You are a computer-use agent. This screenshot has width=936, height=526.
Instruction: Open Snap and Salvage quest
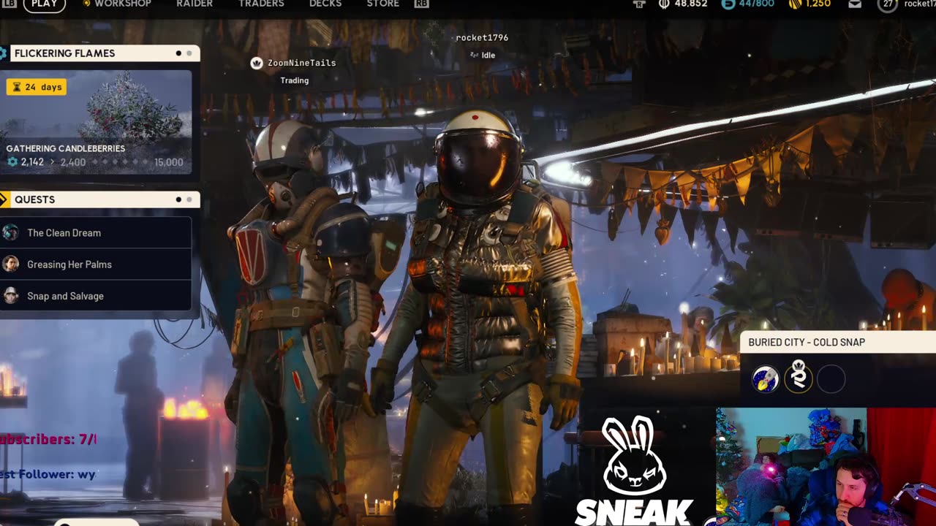tap(96, 295)
